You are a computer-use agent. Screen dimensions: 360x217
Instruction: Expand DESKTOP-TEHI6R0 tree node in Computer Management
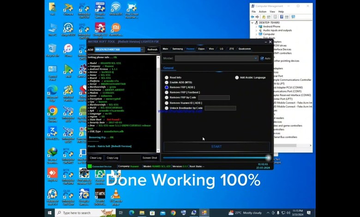tap(252, 22)
